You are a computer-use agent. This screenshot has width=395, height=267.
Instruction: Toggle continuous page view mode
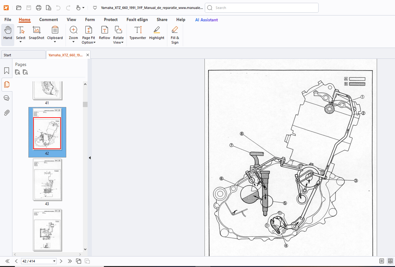pyautogui.click(x=390, y=261)
